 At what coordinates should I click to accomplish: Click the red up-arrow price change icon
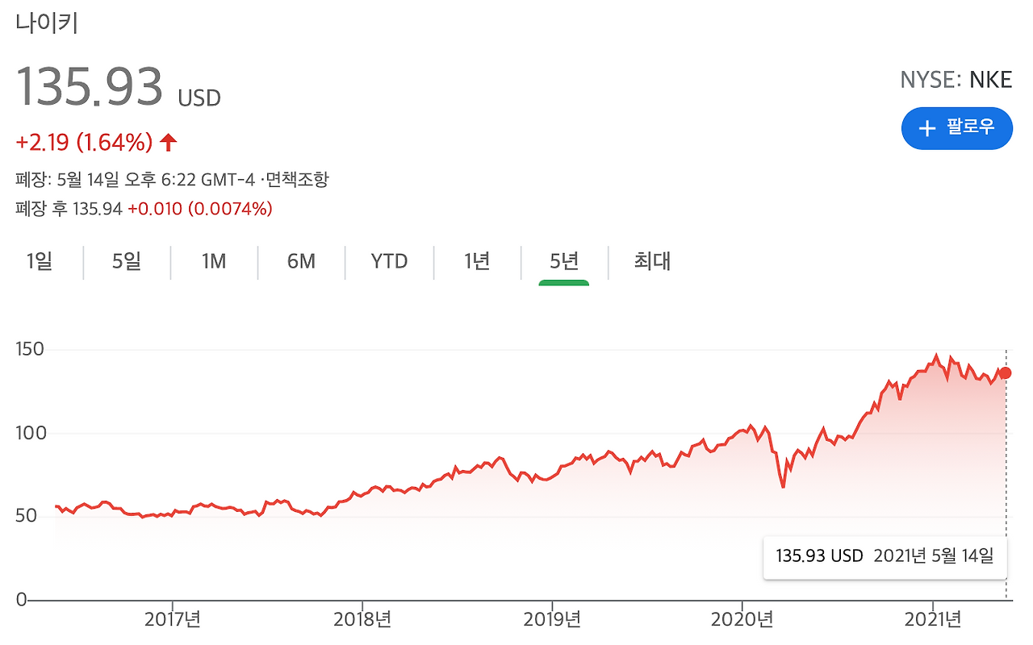click(168, 143)
